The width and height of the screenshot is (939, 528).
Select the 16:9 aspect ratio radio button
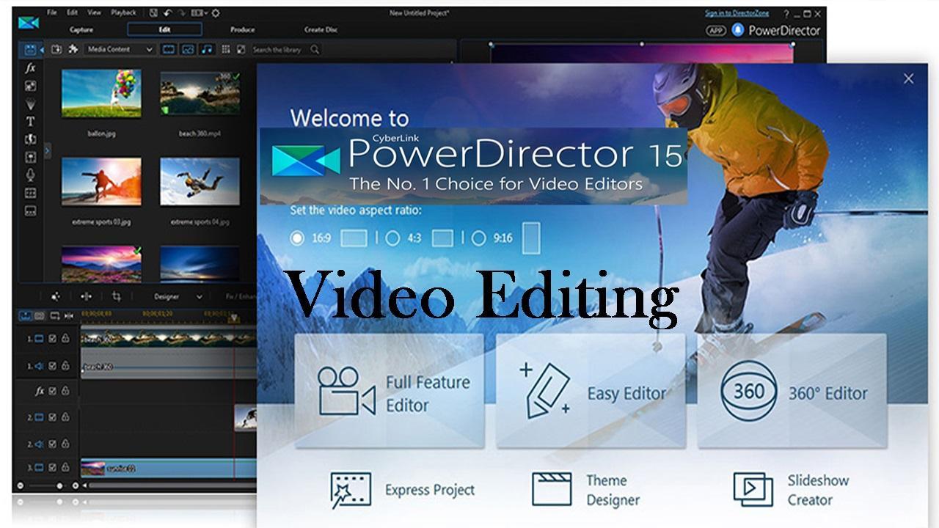296,238
